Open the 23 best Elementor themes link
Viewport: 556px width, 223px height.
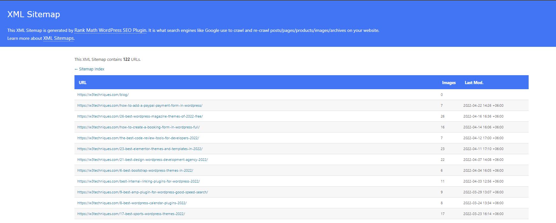(x=140, y=149)
